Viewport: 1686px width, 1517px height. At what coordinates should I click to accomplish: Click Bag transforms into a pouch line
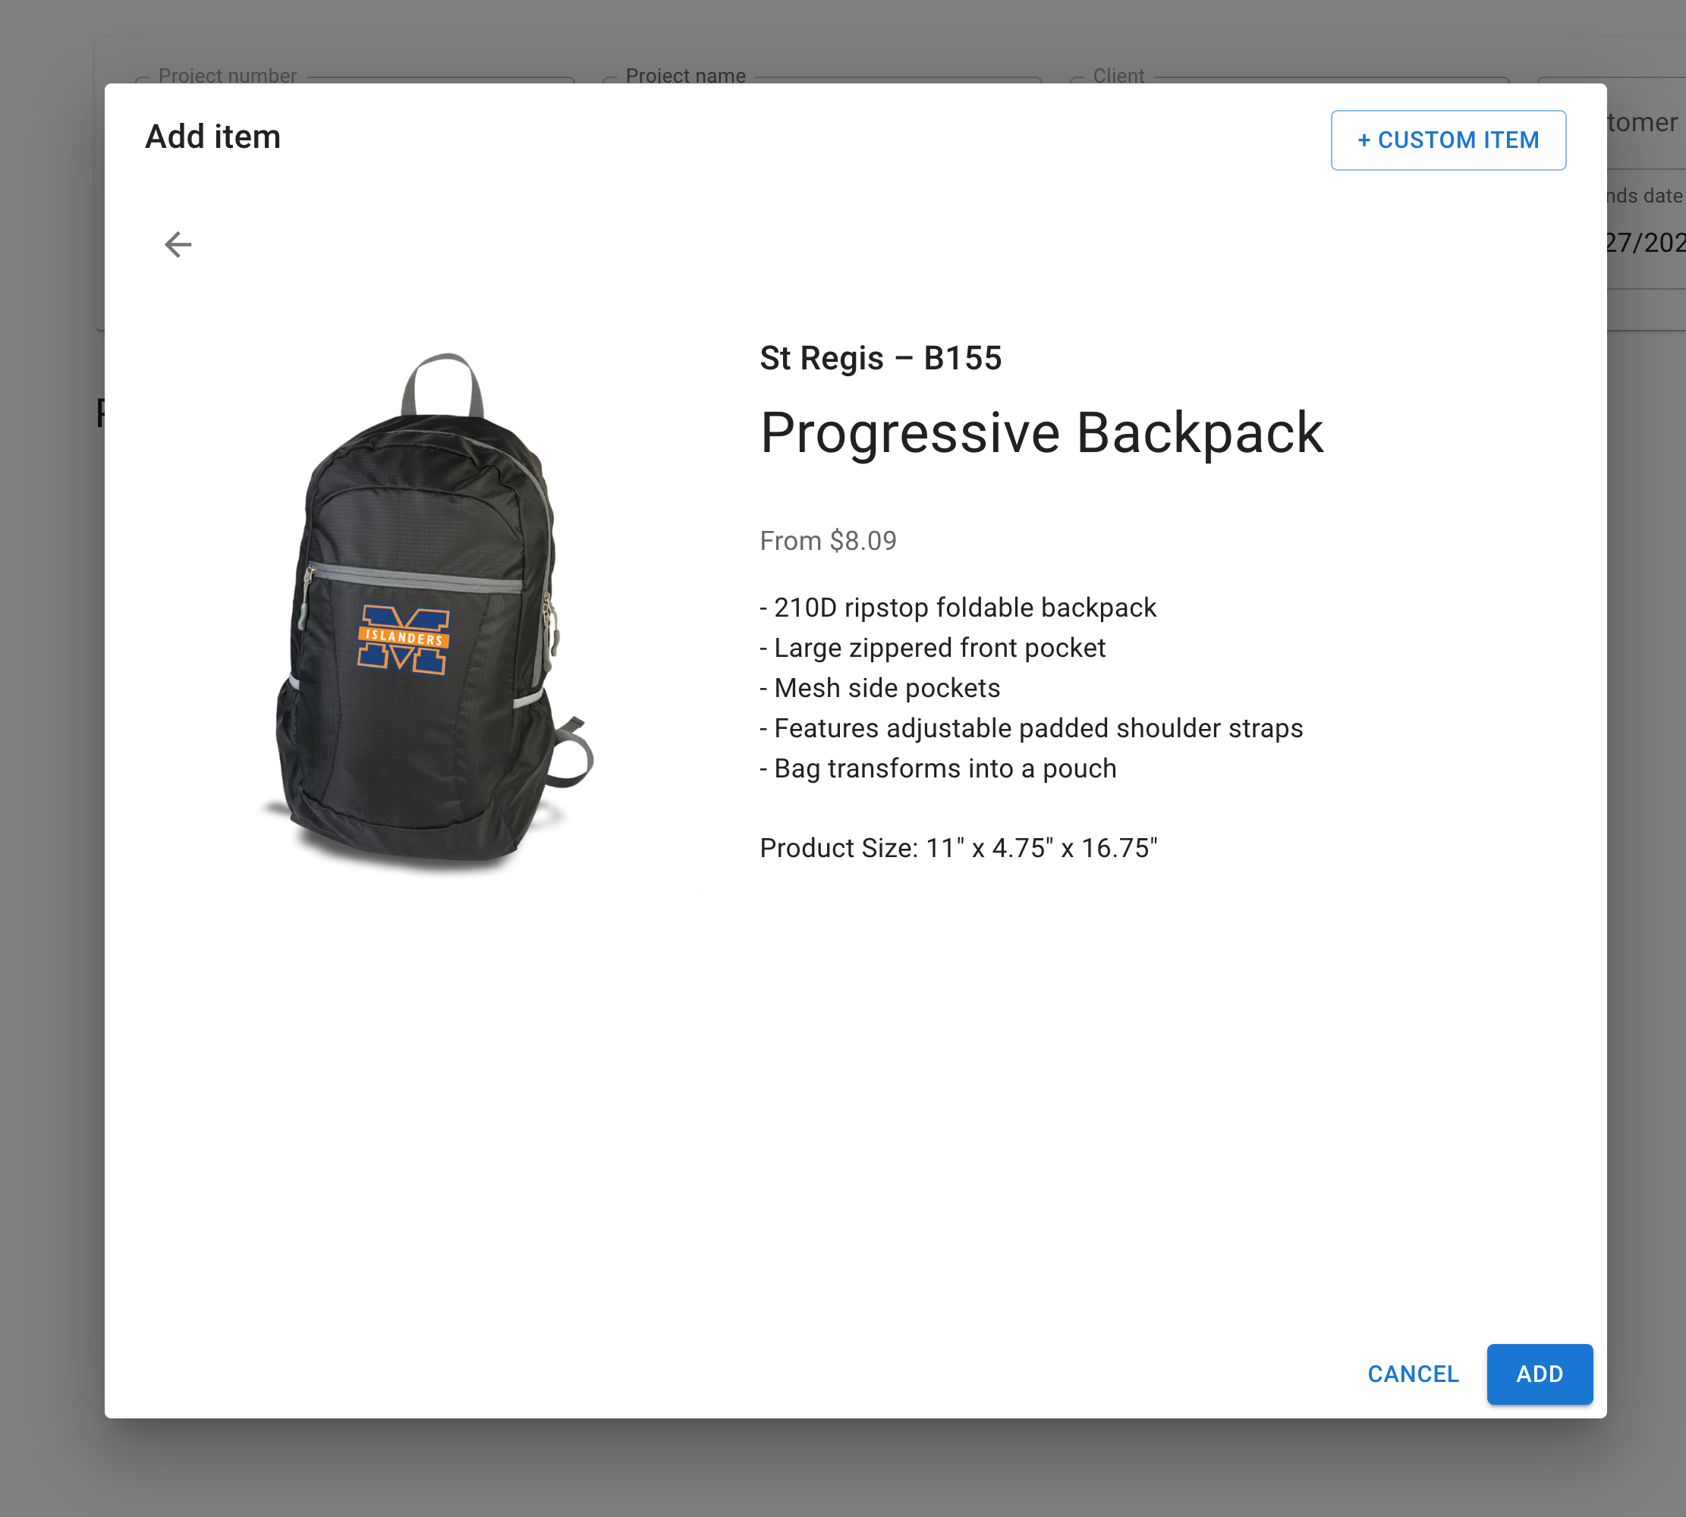tap(938, 768)
